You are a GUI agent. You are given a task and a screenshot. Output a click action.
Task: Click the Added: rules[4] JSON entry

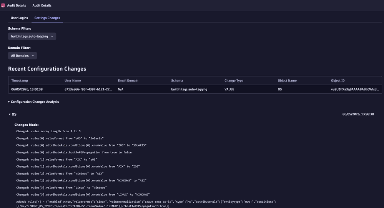click(146, 204)
